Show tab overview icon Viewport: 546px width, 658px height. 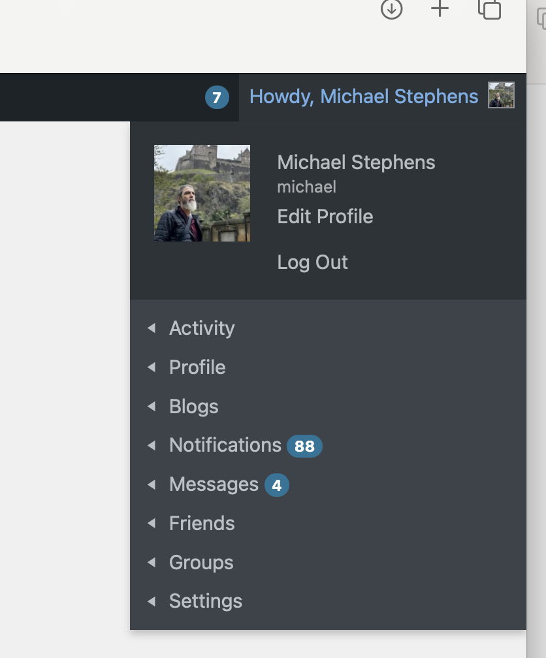pyautogui.click(x=490, y=9)
